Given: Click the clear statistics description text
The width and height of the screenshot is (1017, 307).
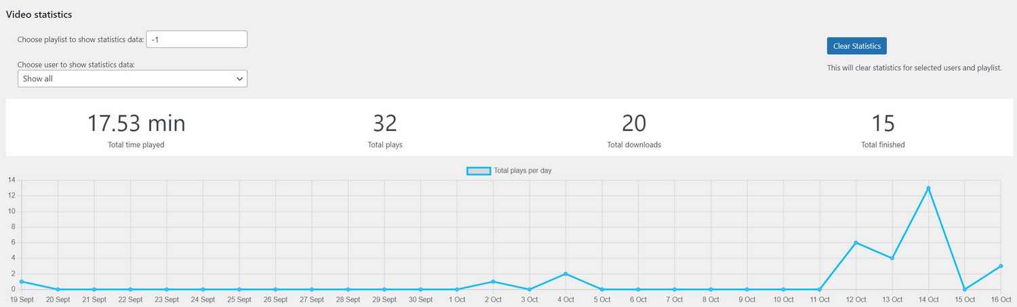Looking at the screenshot, I should [915, 68].
